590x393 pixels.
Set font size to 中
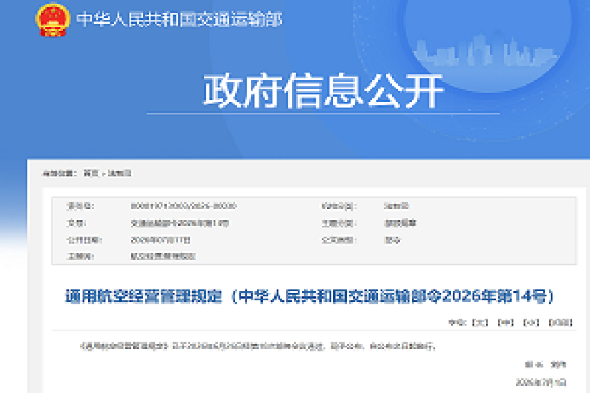coord(506,322)
